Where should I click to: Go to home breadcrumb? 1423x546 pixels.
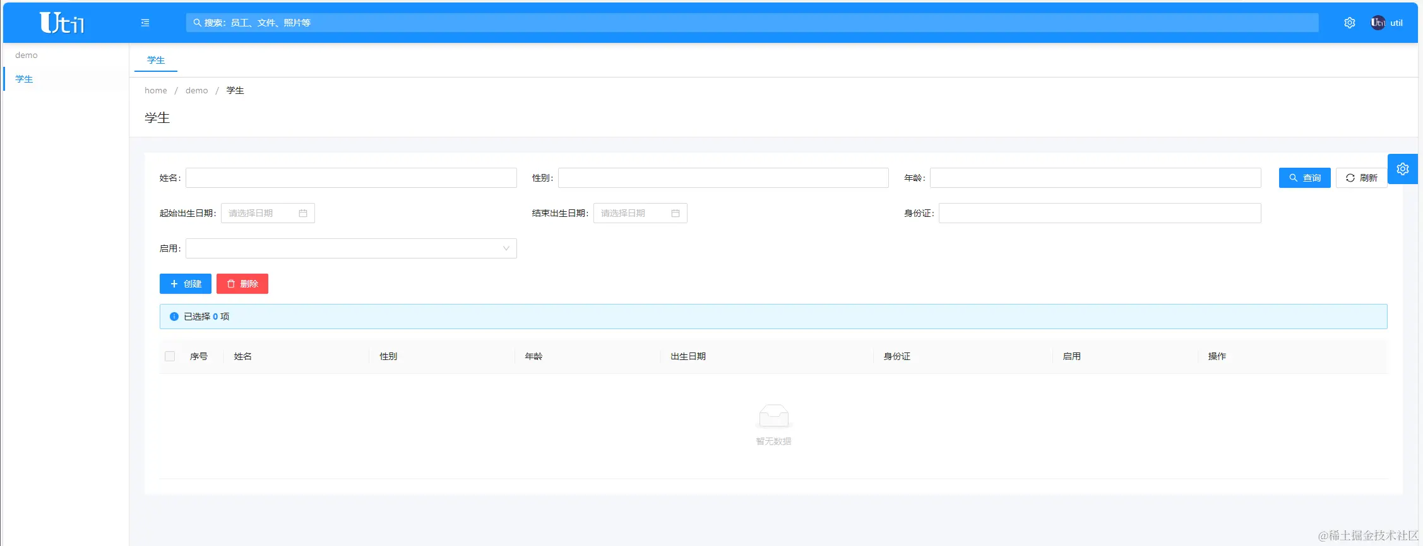coord(156,90)
